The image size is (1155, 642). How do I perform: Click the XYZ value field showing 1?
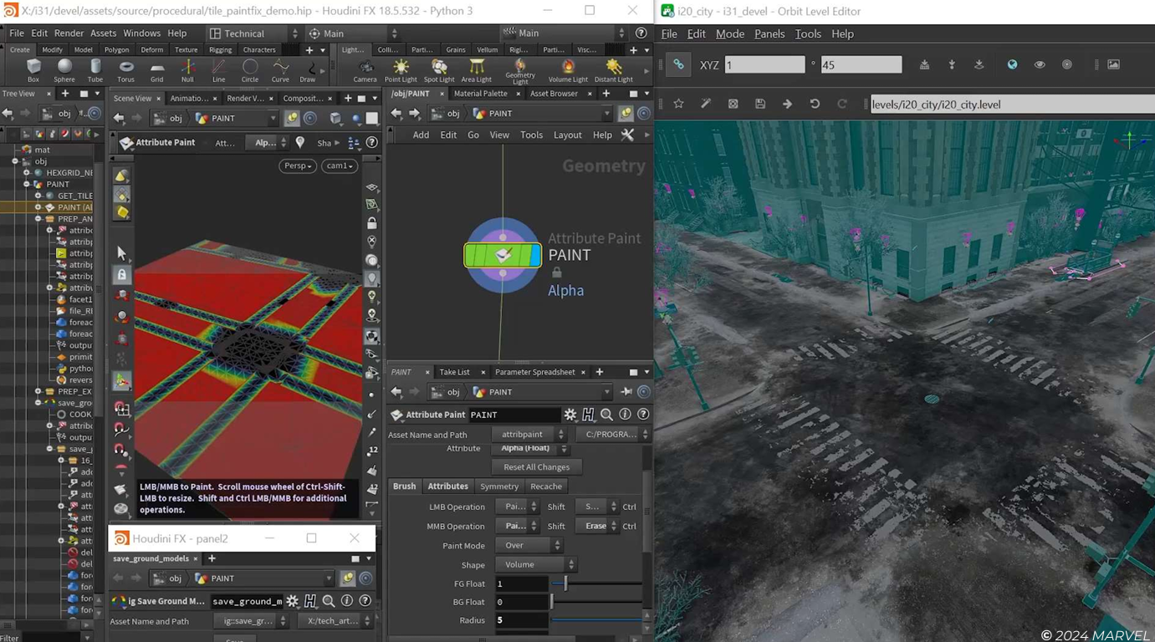point(764,64)
